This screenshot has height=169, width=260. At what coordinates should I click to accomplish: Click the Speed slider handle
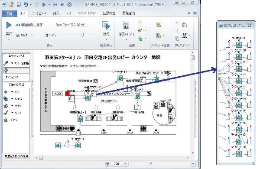click(82, 35)
